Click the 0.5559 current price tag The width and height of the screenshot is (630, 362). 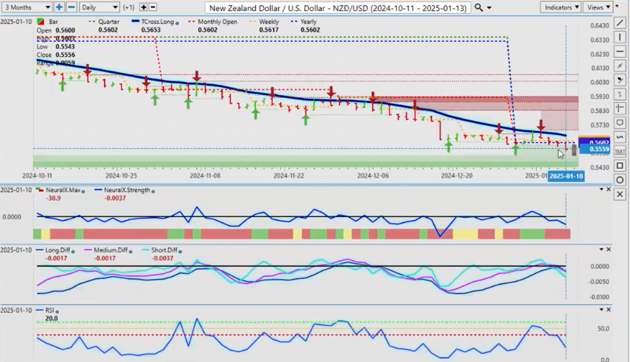click(595, 149)
